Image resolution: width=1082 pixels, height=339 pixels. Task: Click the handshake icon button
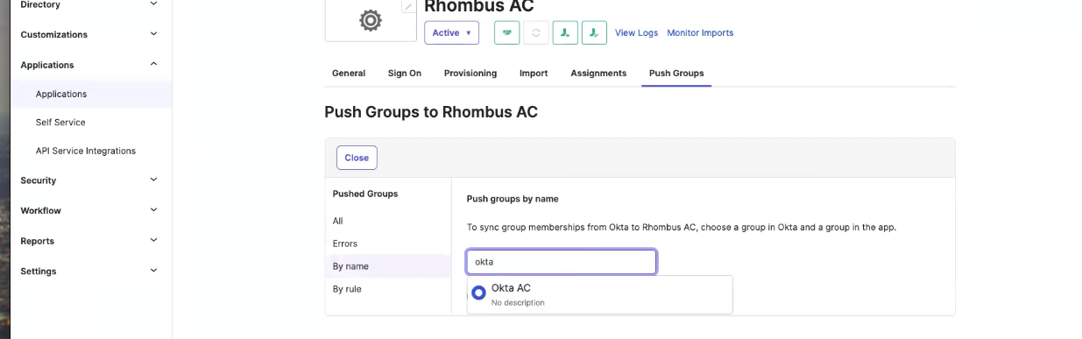tap(507, 32)
